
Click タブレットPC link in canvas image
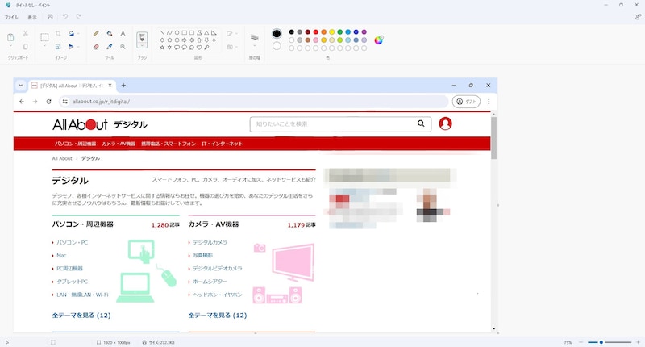coord(72,282)
